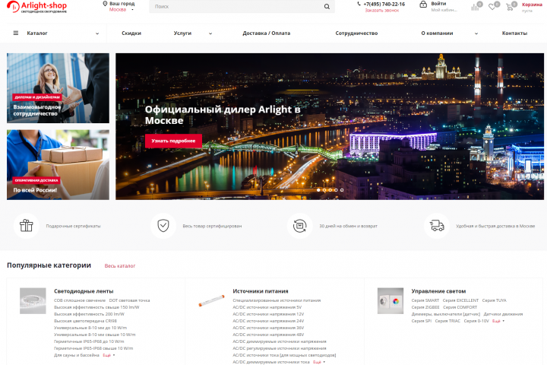The width and height of the screenshot is (547, 365).
Task: Open the product comparison chart icon
Action: coord(475,7)
